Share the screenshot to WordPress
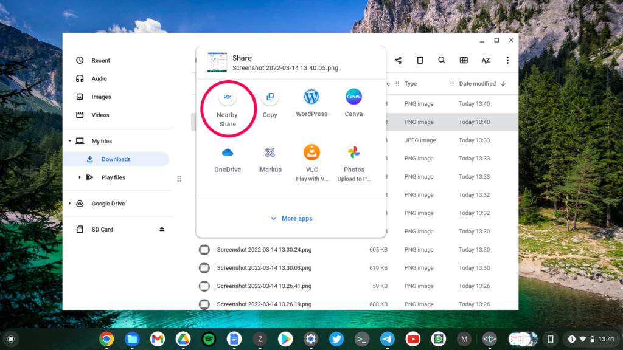The height and width of the screenshot is (350, 623). pos(311,103)
